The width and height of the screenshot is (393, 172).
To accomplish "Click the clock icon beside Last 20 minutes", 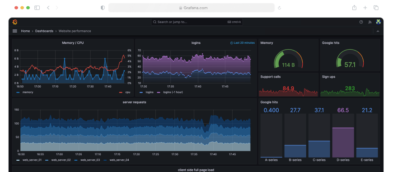I will [x=232, y=43].
